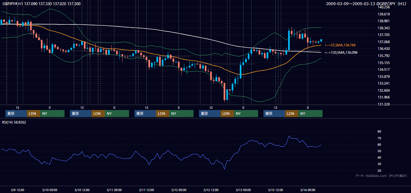Click the 140.256 price axis label
Viewport: 411px width, 193px height.
click(x=384, y=7)
